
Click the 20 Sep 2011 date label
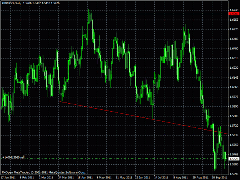point(220,177)
